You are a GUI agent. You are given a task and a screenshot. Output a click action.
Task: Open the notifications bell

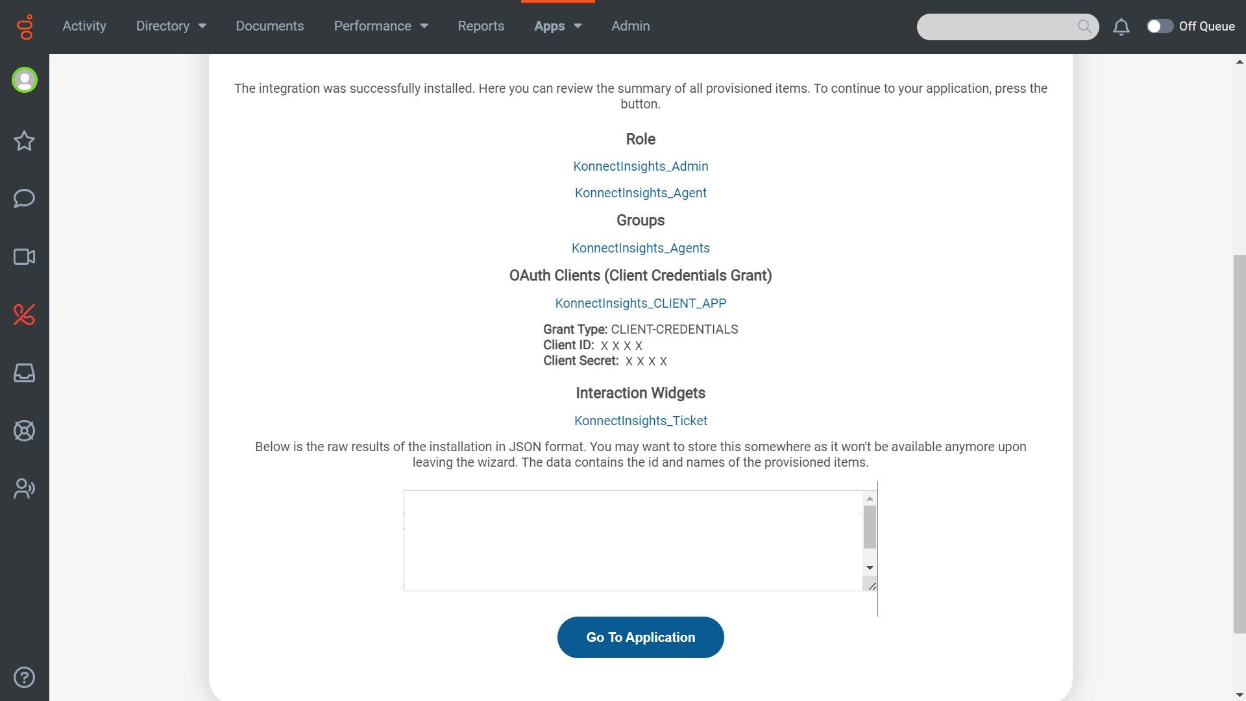coord(1121,27)
